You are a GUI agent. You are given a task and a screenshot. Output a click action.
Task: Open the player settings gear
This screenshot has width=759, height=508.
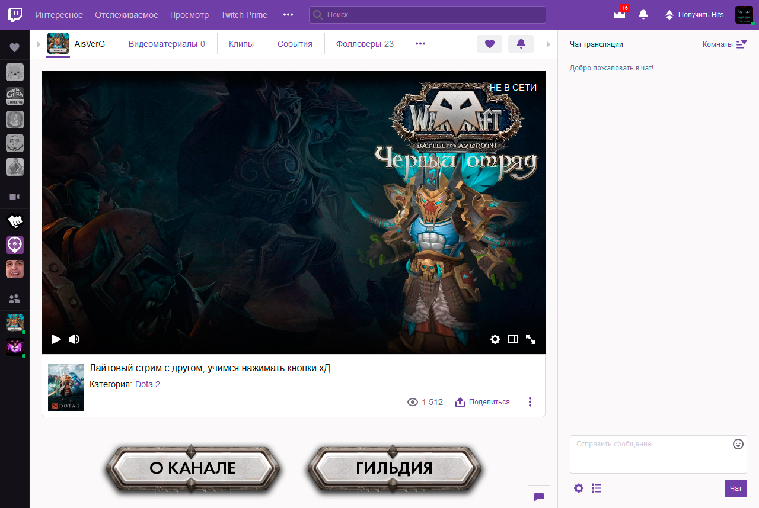(x=495, y=339)
